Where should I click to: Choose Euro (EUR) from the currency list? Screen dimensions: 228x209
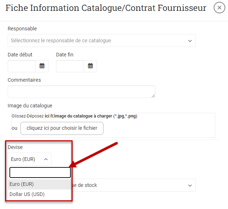pyautogui.click(x=22, y=184)
